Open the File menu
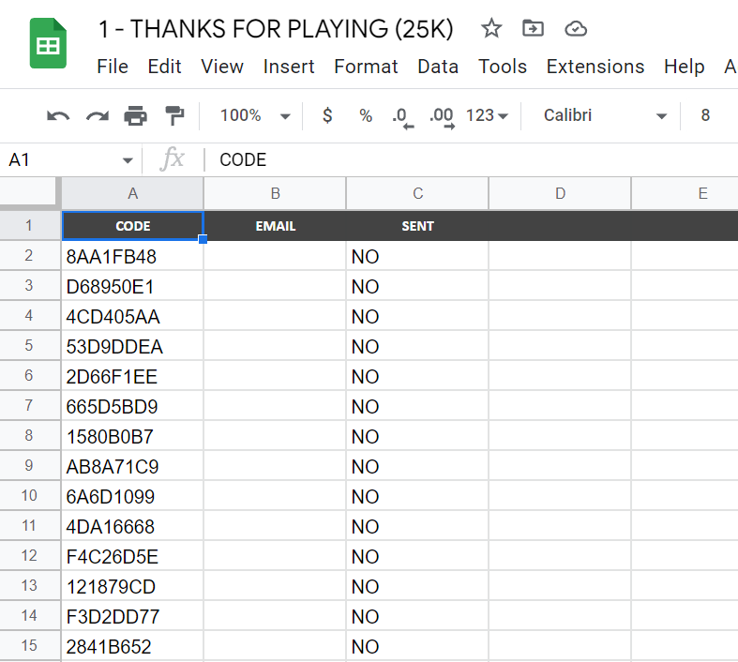The image size is (738, 662). click(113, 67)
